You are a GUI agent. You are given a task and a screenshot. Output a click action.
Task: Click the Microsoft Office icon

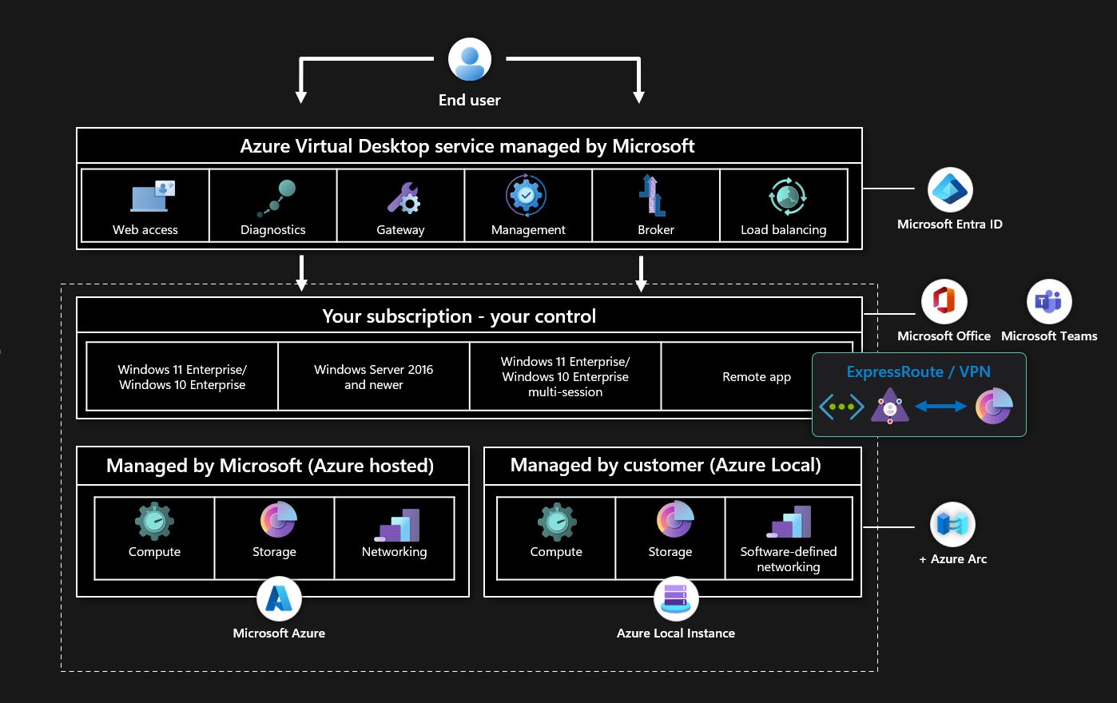click(944, 302)
